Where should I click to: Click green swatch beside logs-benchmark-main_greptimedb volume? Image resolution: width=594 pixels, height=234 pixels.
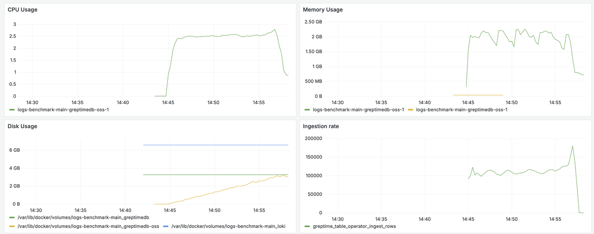(x=12, y=217)
